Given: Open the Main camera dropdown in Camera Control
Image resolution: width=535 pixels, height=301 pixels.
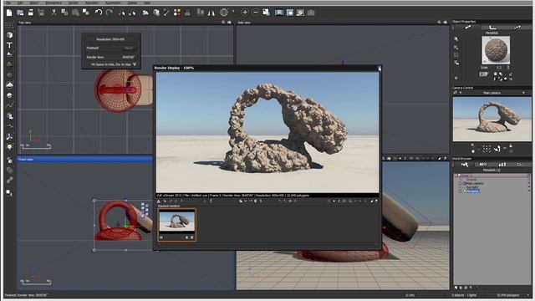Looking at the screenshot, I should click(x=524, y=93).
